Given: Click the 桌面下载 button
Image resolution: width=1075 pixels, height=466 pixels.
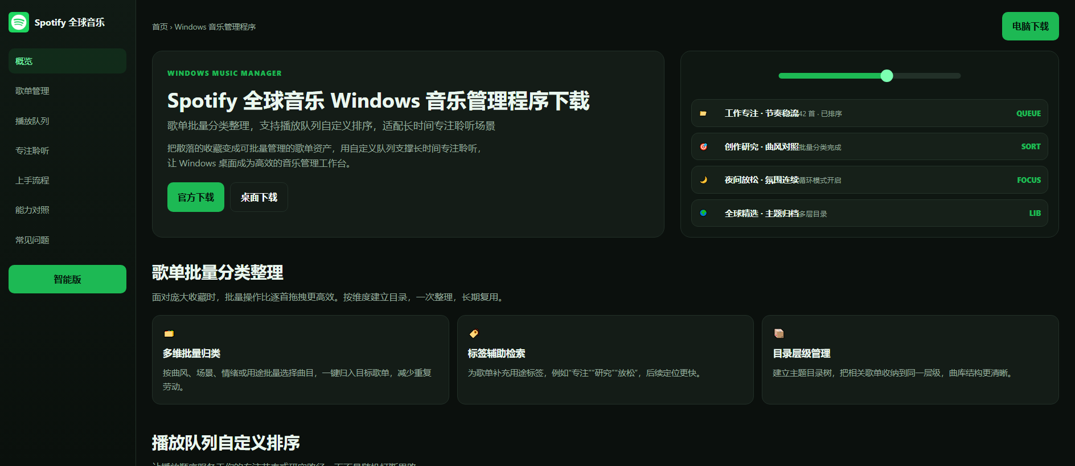Looking at the screenshot, I should coord(259,197).
